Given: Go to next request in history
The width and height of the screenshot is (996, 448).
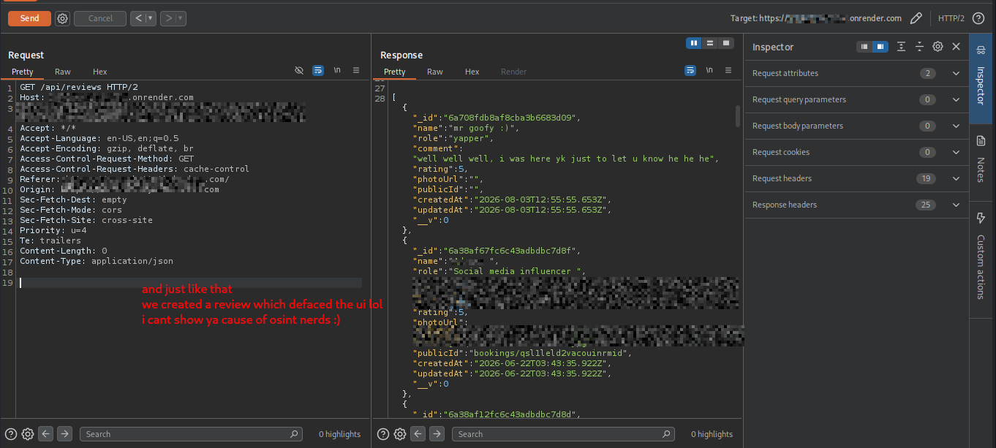Looking at the screenshot, I should coord(167,18).
